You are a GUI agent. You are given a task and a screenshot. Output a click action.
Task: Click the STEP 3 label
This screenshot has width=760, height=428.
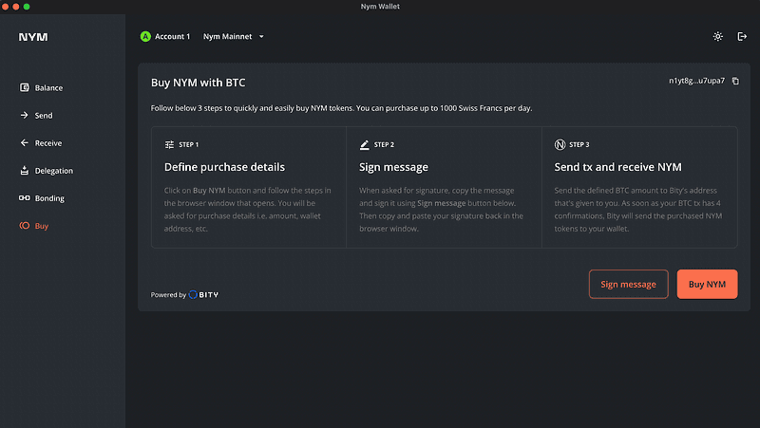(x=579, y=144)
